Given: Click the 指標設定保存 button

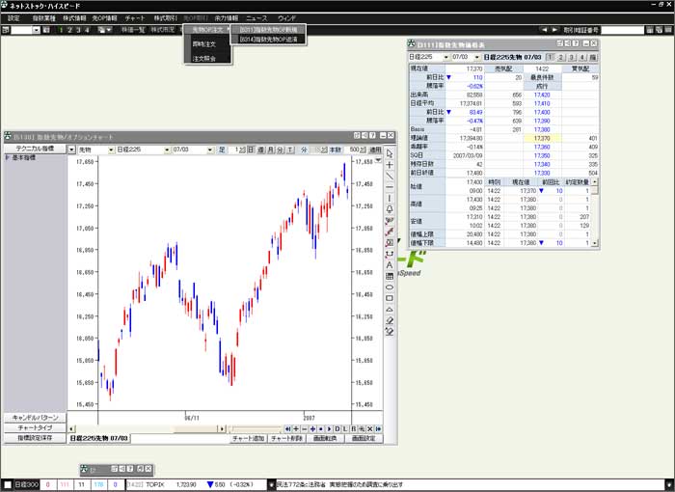Looking at the screenshot, I should (x=35, y=438).
